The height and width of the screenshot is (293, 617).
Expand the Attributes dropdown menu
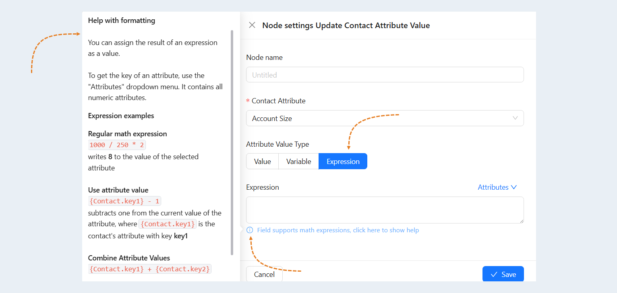(x=497, y=187)
